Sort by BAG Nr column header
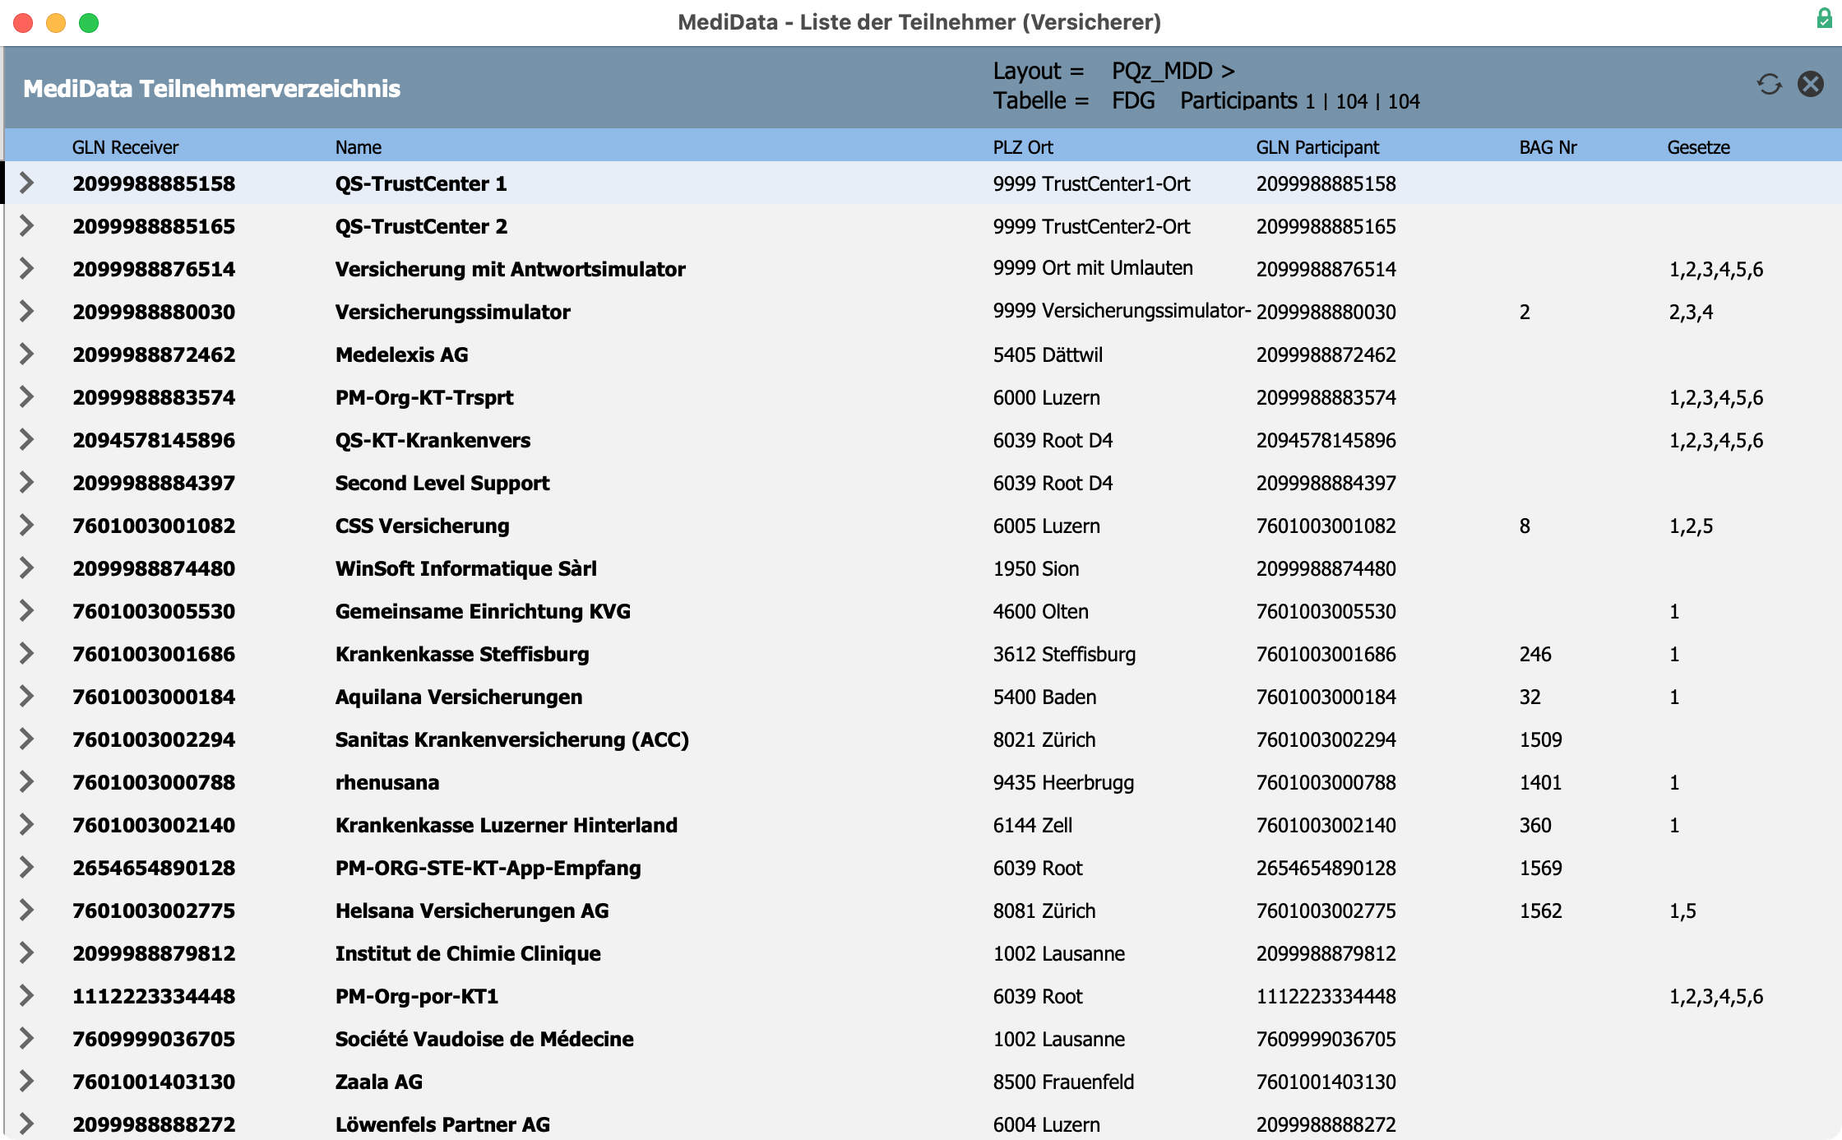This screenshot has height=1140, width=1842. (1548, 147)
